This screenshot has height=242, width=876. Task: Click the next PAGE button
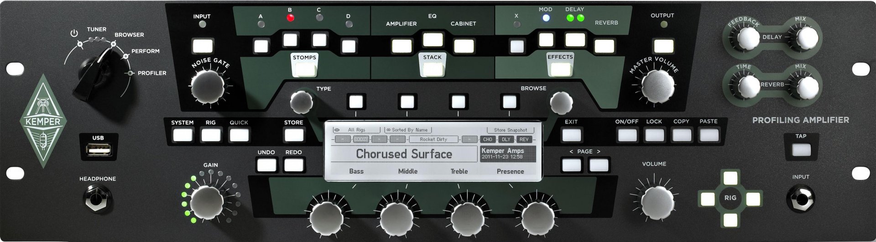tap(599, 164)
